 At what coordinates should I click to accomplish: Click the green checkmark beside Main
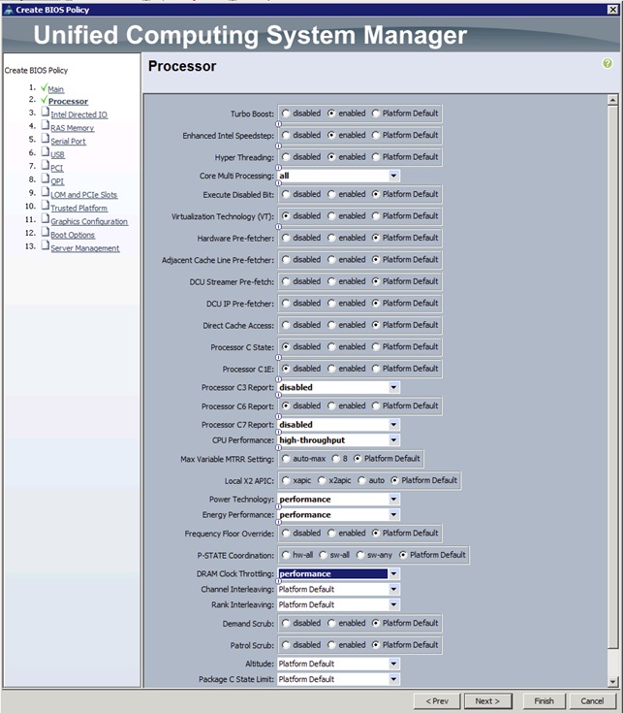click(44, 87)
